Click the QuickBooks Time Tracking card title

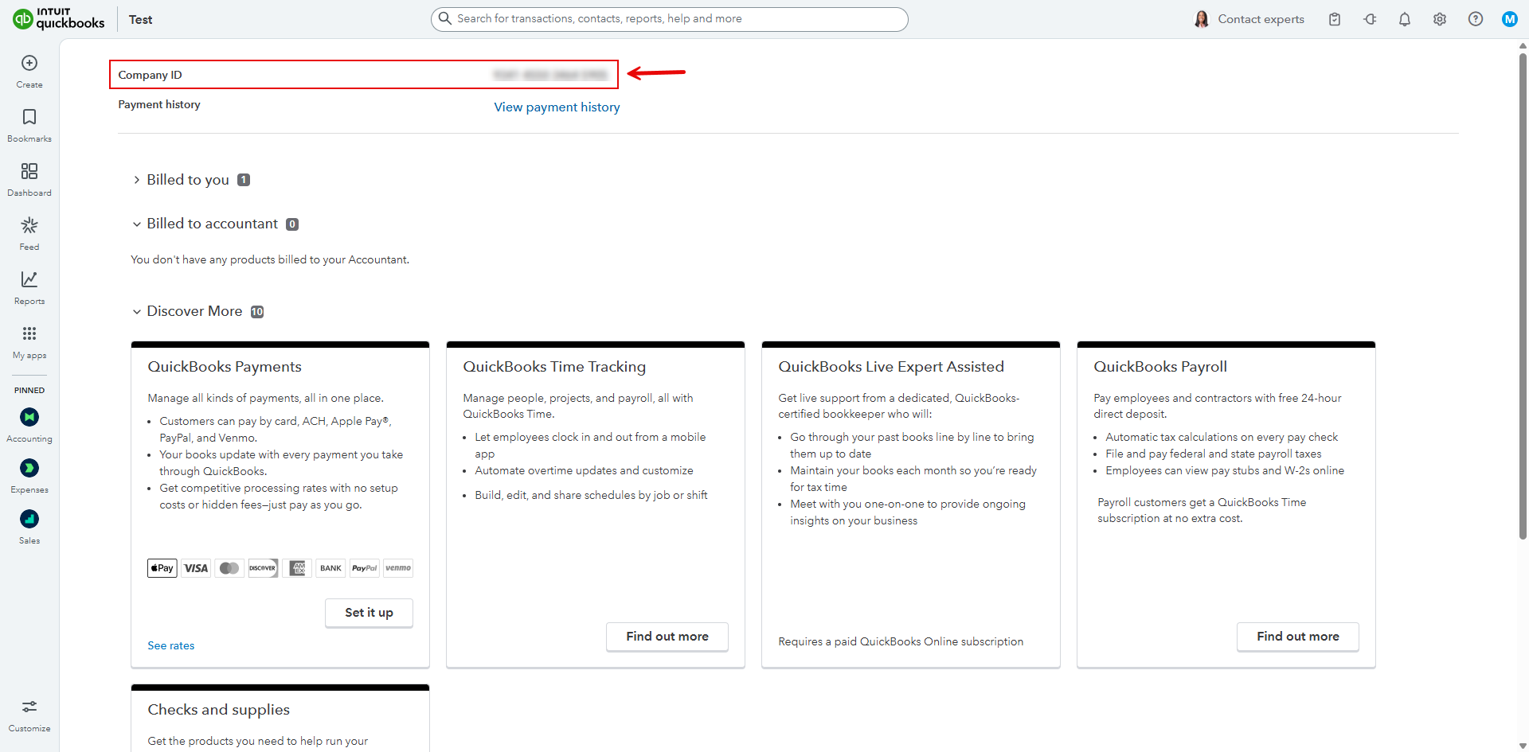pos(554,366)
